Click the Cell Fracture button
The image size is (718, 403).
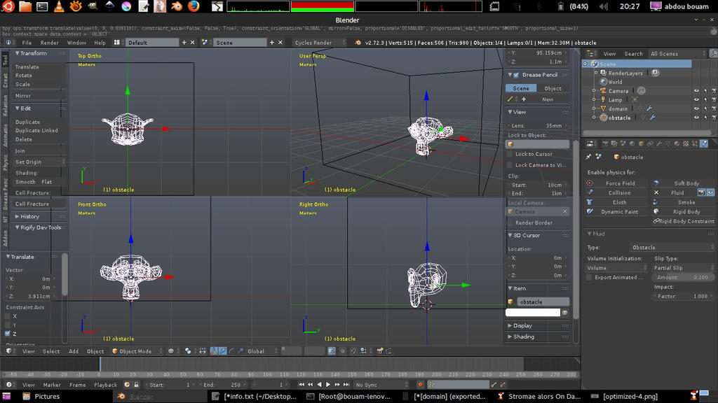pyautogui.click(x=32, y=204)
